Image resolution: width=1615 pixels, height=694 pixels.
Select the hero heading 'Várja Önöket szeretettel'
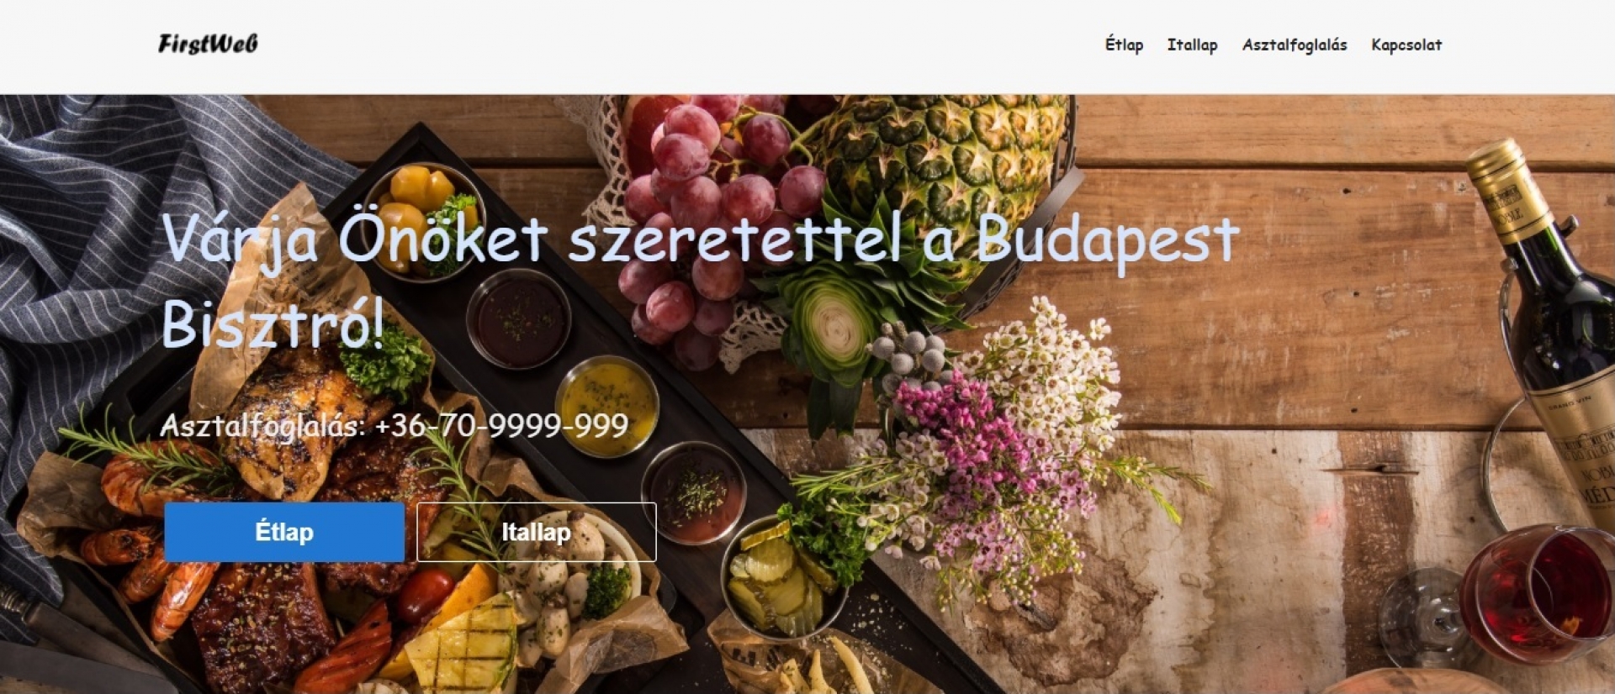click(531, 239)
